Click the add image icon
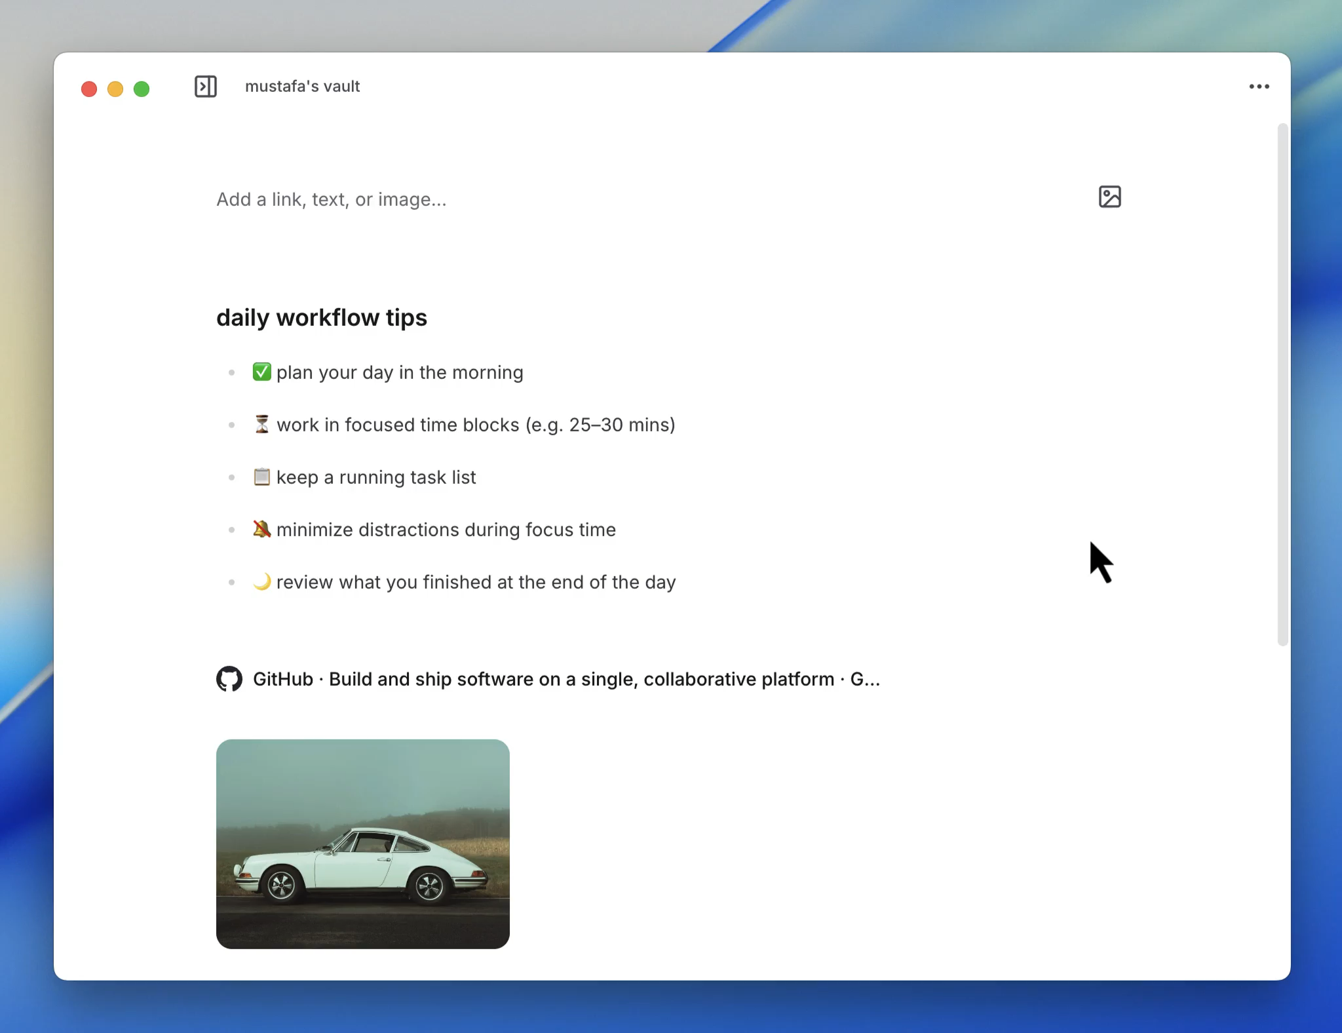Screen dimensions: 1342x1033 point(1109,197)
